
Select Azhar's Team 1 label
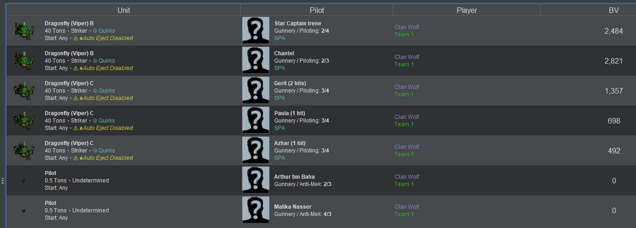click(404, 154)
